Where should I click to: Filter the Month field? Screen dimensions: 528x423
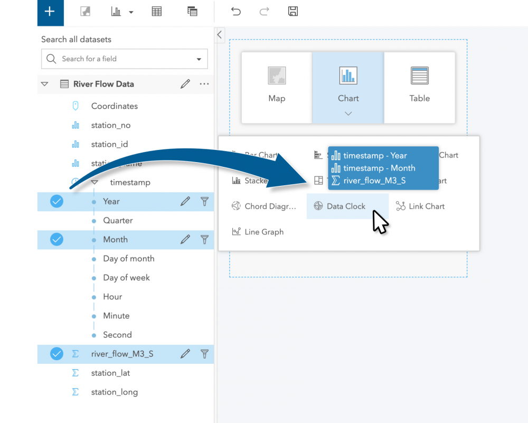[x=204, y=239]
